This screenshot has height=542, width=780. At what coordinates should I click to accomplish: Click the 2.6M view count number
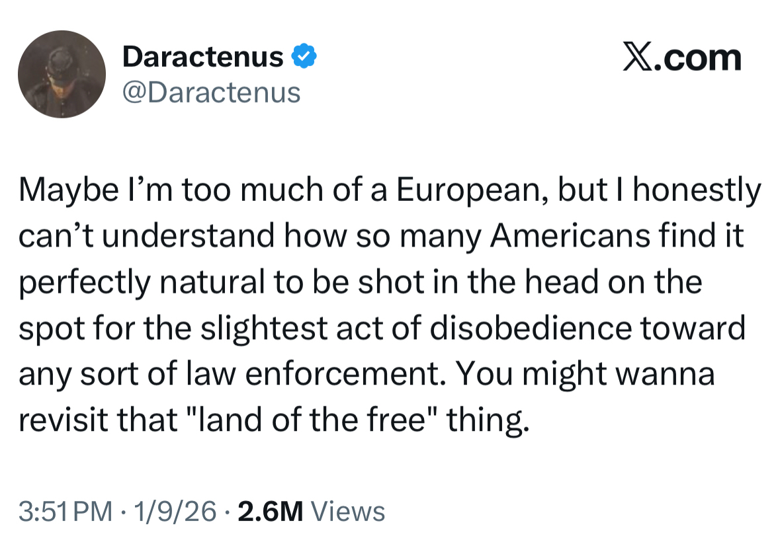(271, 511)
